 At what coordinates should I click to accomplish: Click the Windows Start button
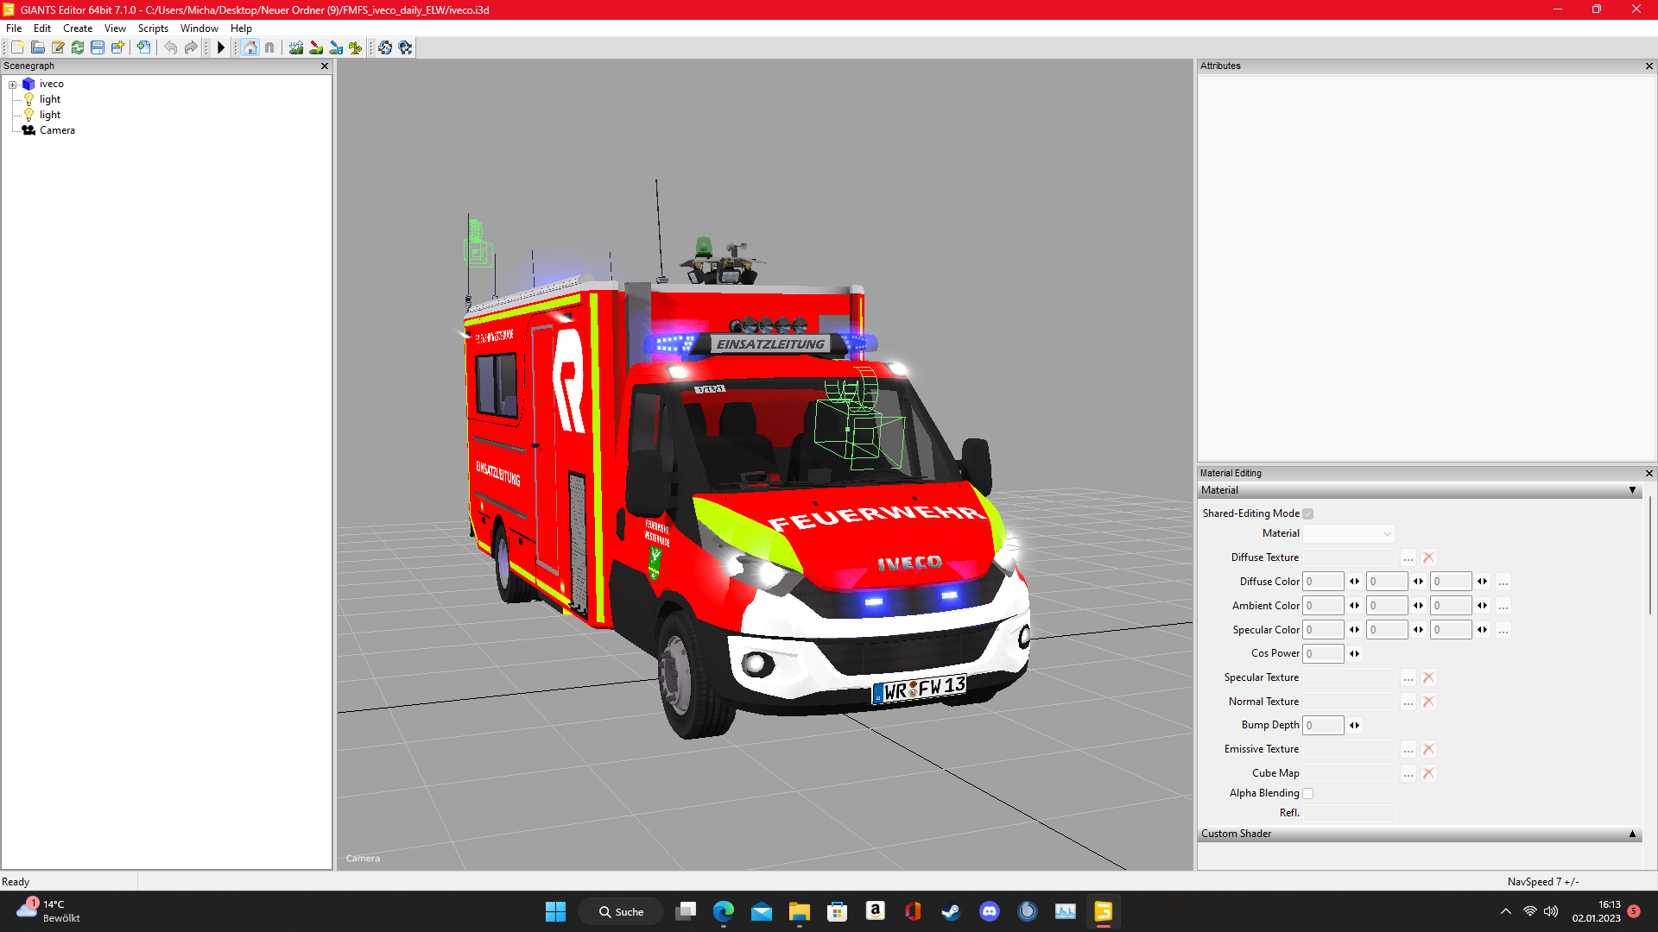[x=555, y=911]
